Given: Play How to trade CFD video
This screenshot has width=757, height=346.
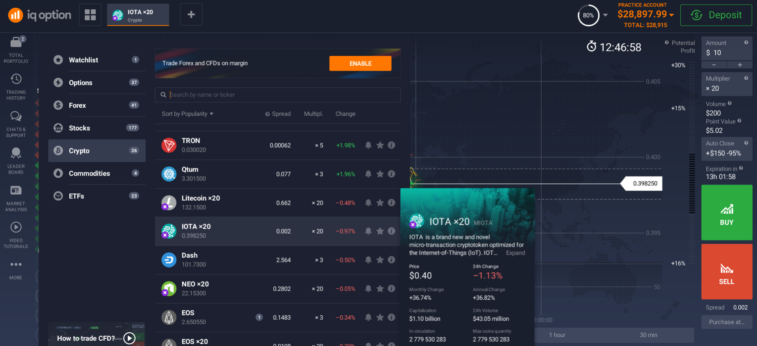Looking at the screenshot, I should (129, 338).
